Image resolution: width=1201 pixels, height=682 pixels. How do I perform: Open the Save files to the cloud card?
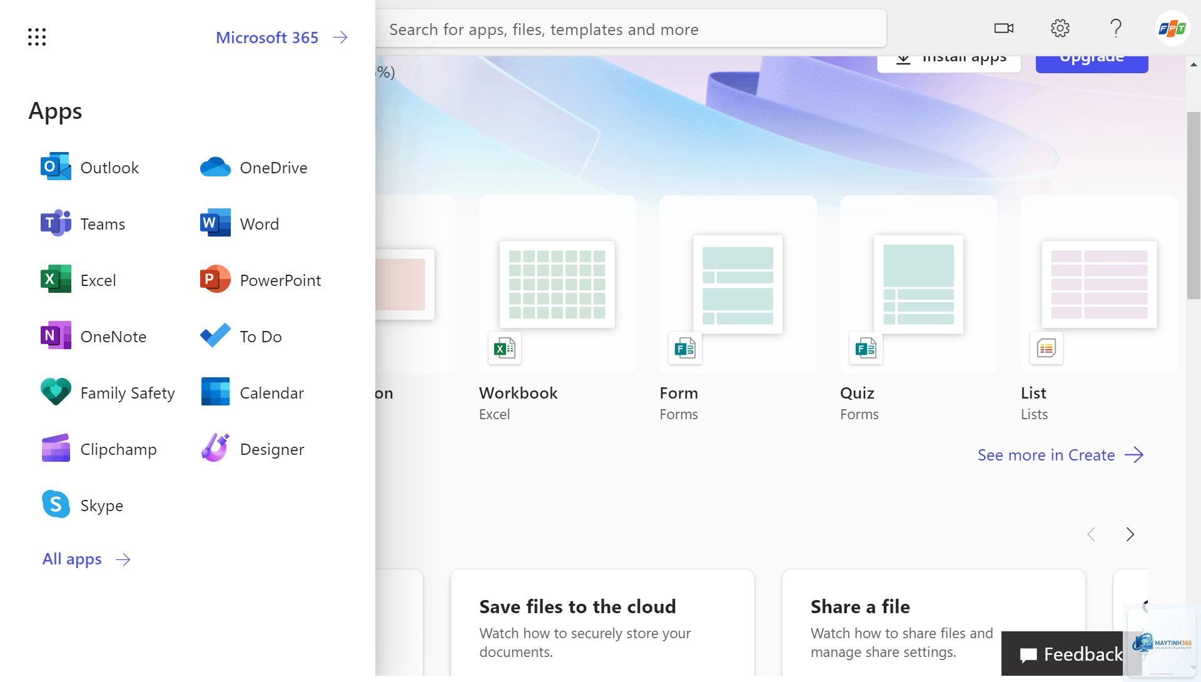coord(602,623)
